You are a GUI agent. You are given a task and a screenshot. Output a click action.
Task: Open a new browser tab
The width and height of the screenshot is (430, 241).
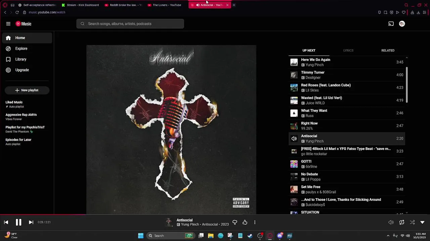(x=234, y=5)
